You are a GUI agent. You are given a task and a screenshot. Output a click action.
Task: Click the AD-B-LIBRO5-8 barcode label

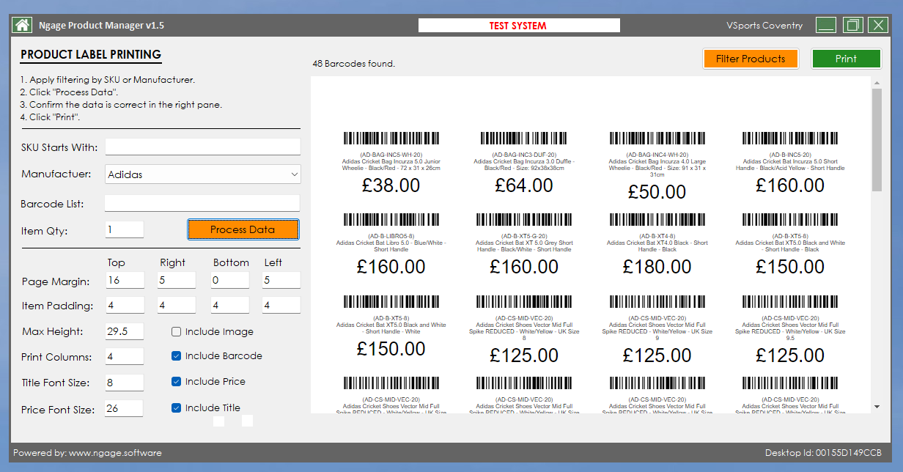pyautogui.click(x=391, y=245)
